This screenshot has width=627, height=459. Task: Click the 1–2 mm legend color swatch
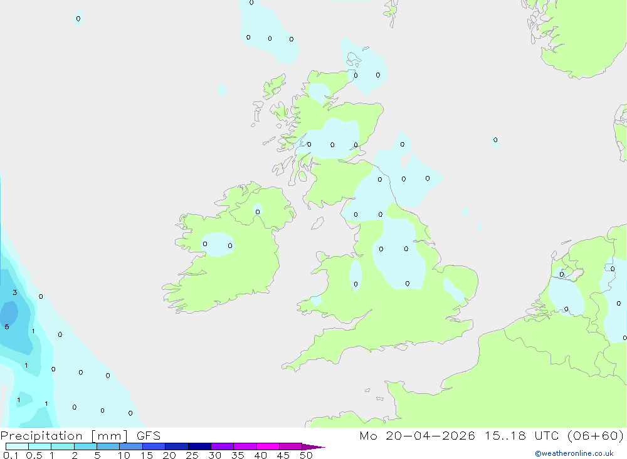pos(62,446)
